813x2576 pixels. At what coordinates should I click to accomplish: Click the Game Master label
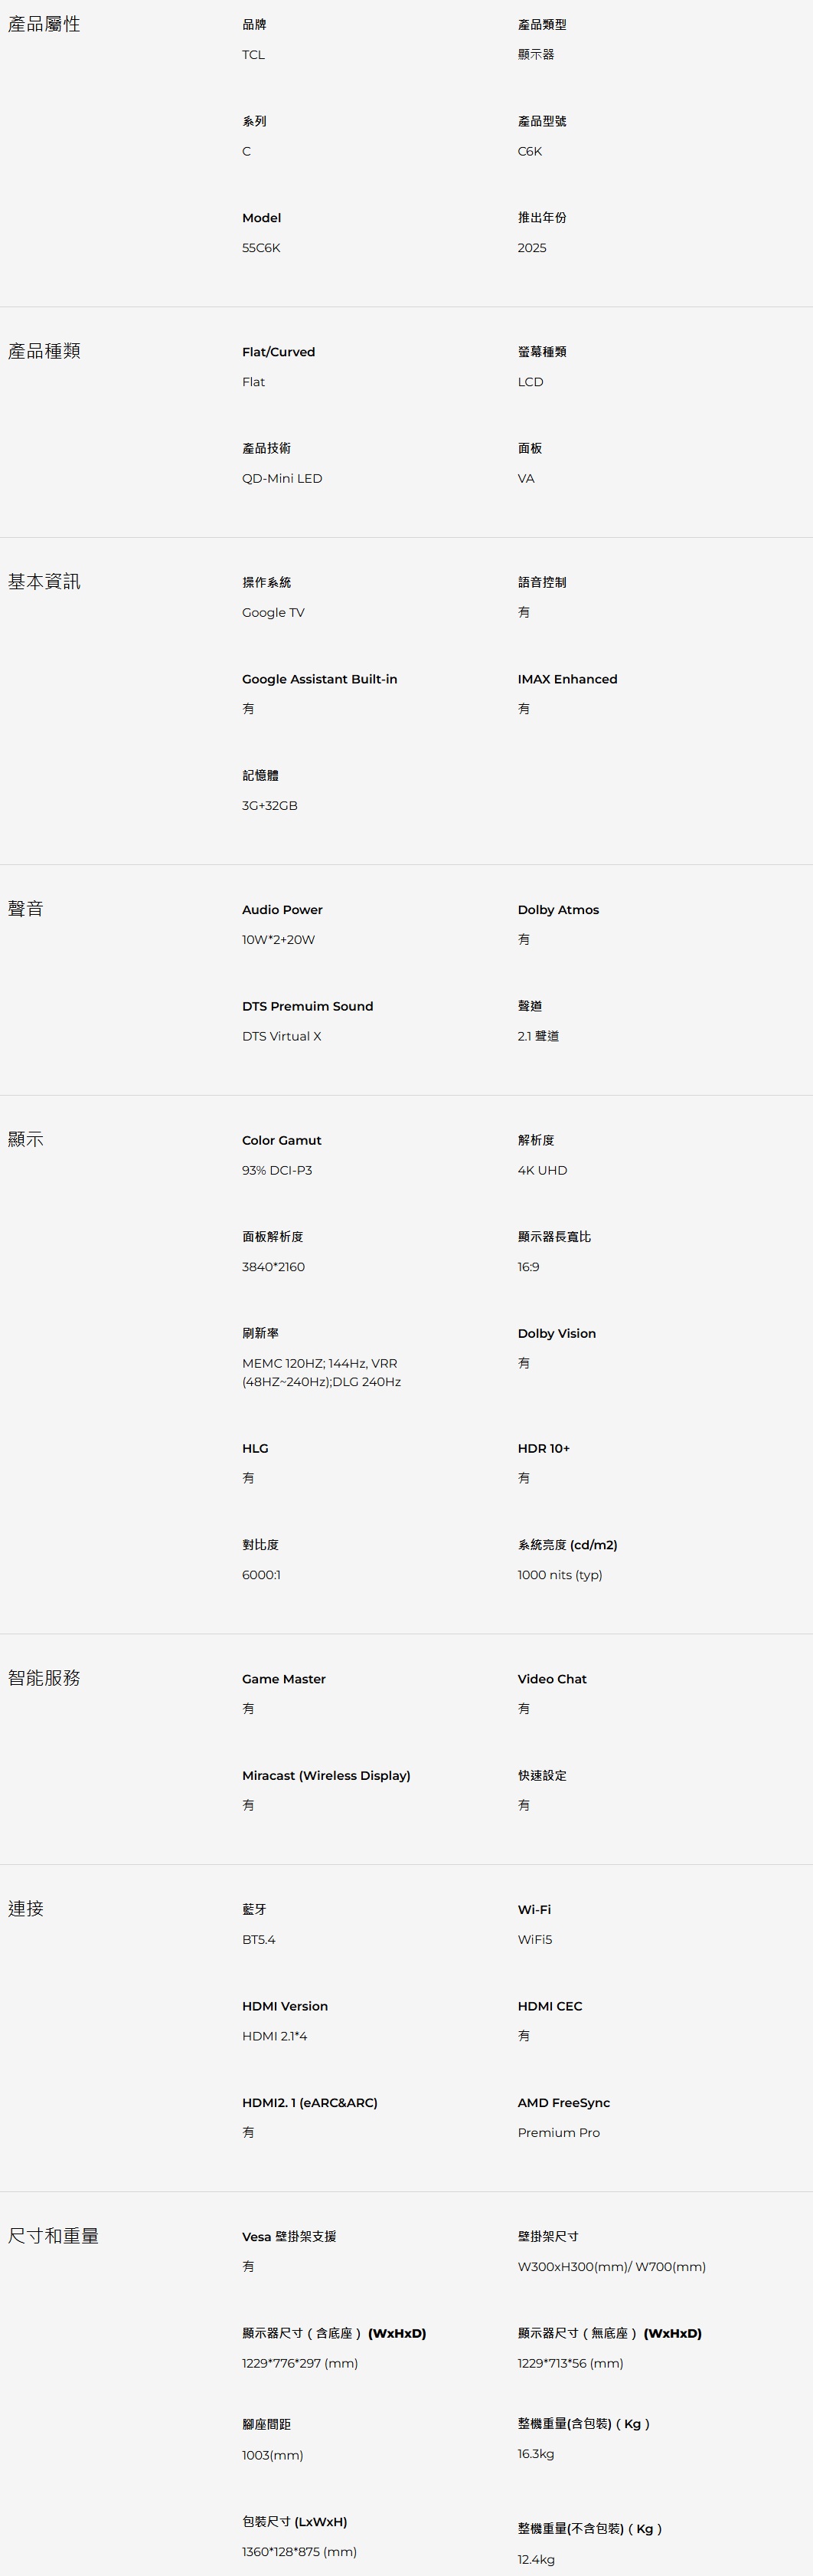tap(284, 1679)
